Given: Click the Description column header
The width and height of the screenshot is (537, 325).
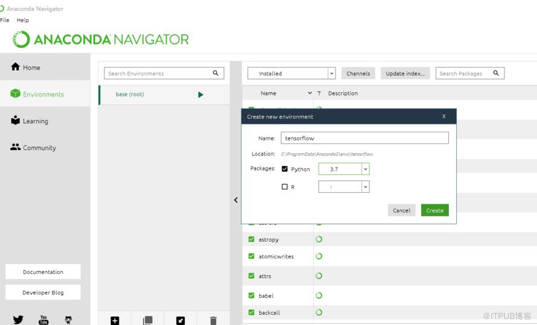Looking at the screenshot, I should tap(343, 93).
